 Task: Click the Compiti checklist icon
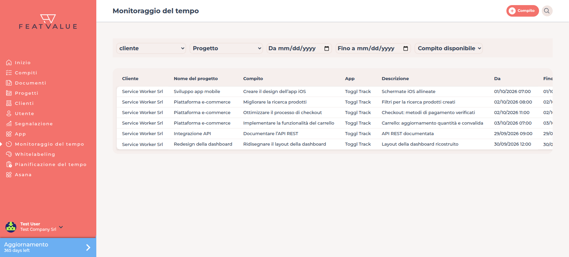(9, 73)
